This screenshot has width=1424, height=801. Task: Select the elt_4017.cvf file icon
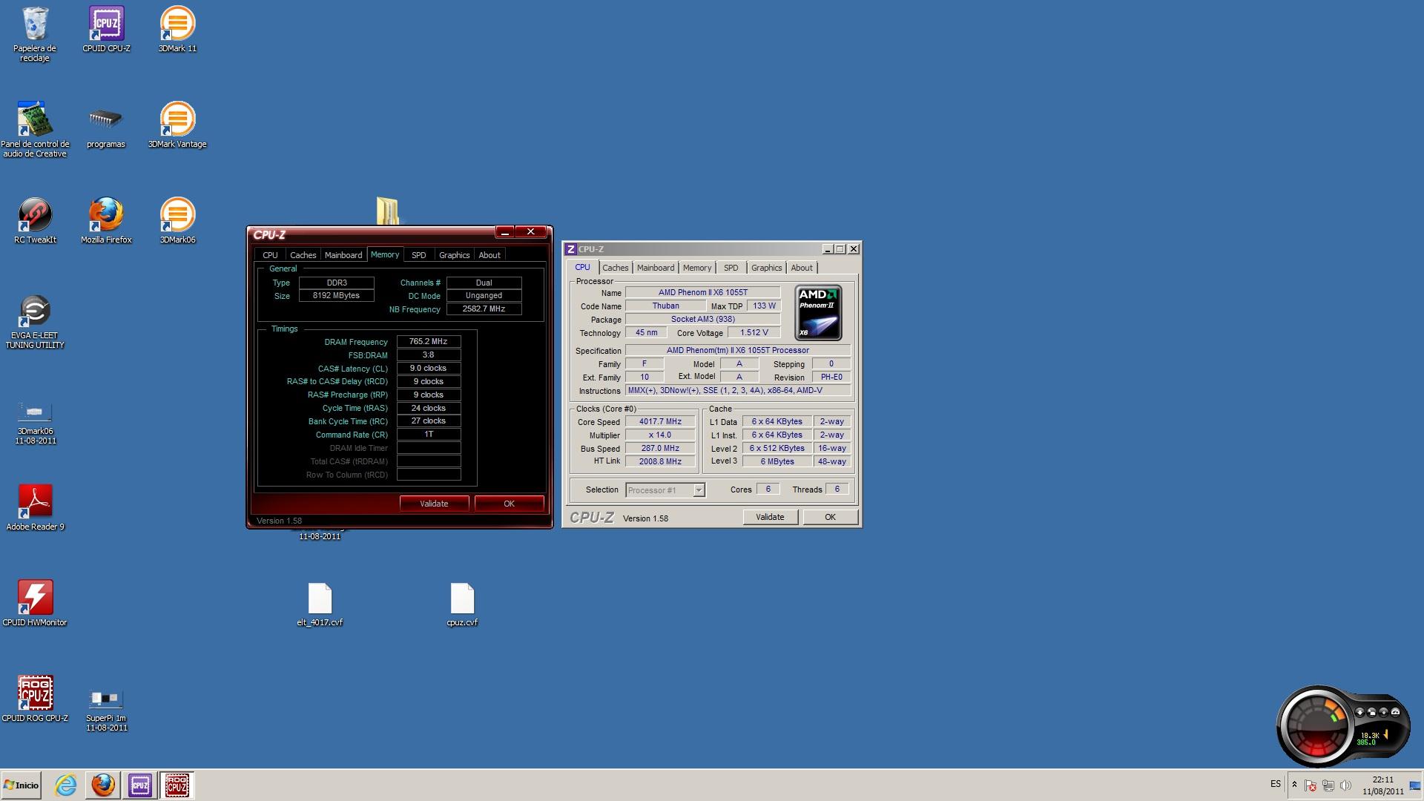click(320, 604)
